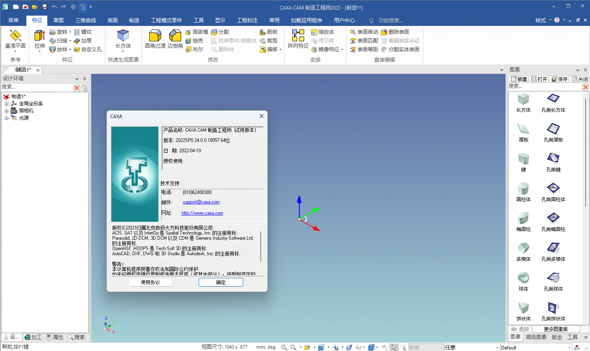The height and width of the screenshot is (351, 590).
Task: Expand the 全局坐标系 tree node
Action: 6,104
